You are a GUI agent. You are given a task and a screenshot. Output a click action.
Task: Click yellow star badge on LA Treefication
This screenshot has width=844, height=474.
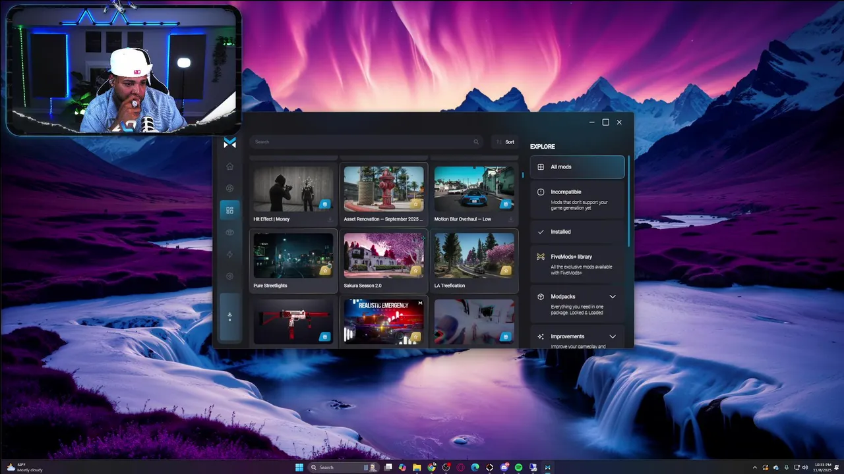tap(506, 271)
